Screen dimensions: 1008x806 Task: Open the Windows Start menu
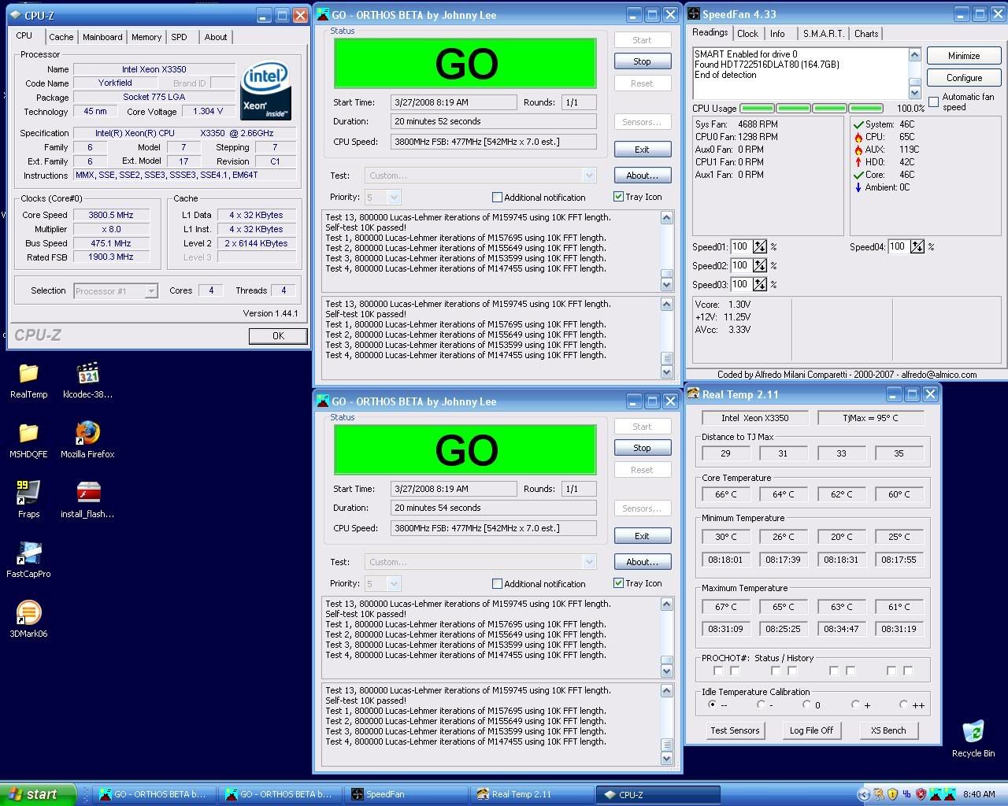pyautogui.click(x=38, y=794)
